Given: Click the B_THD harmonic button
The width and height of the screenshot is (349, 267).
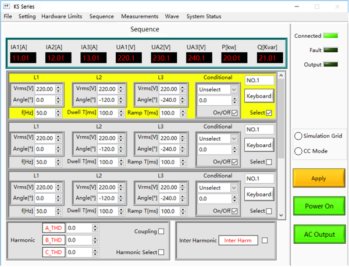Looking at the screenshot, I should point(54,240).
